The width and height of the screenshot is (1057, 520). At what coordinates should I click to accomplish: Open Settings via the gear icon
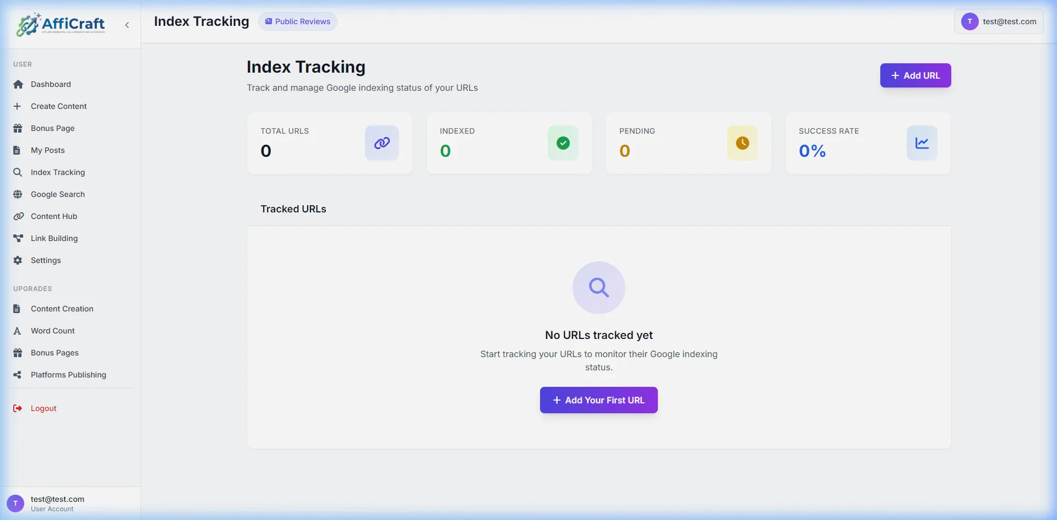point(18,260)
